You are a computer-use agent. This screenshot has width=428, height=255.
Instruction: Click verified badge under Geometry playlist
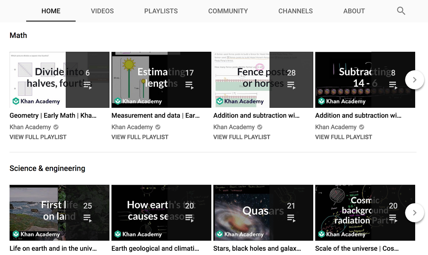(56, 127)
